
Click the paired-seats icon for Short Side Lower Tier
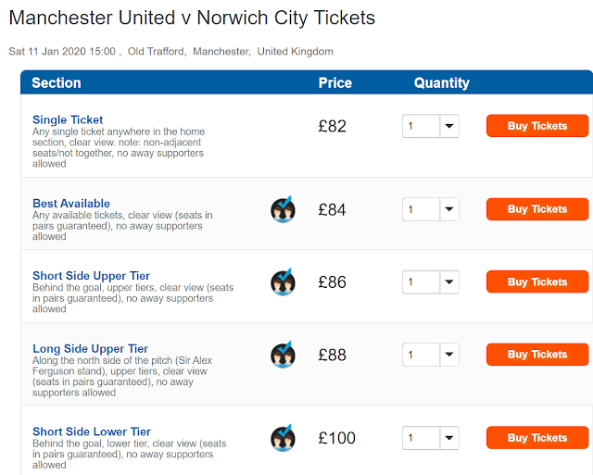point(283,437)
